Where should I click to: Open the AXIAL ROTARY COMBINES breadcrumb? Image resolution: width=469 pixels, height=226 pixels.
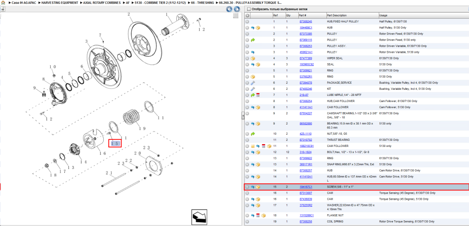coord(102,2)
